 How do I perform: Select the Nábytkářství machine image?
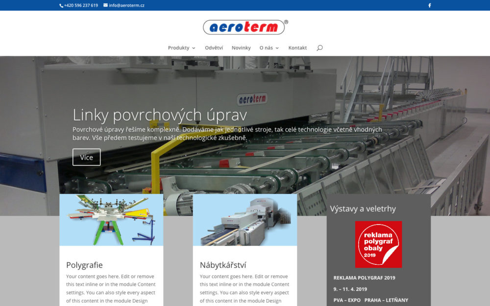click(x=245, y=220)
